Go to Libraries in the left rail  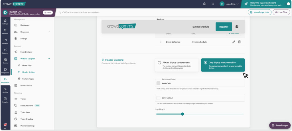5,41
